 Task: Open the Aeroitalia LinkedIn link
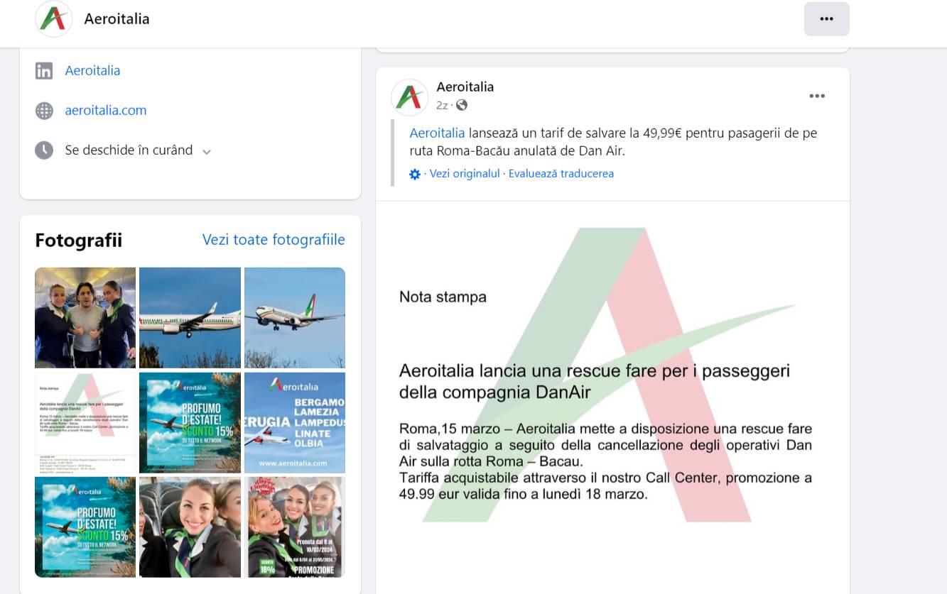pos(92,70)
